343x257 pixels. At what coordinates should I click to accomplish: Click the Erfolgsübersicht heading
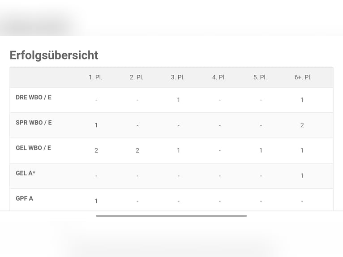pyautogui.click(x=54, y=56)
